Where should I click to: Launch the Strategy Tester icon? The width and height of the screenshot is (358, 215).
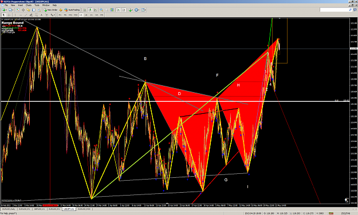[x=39, y=10]
